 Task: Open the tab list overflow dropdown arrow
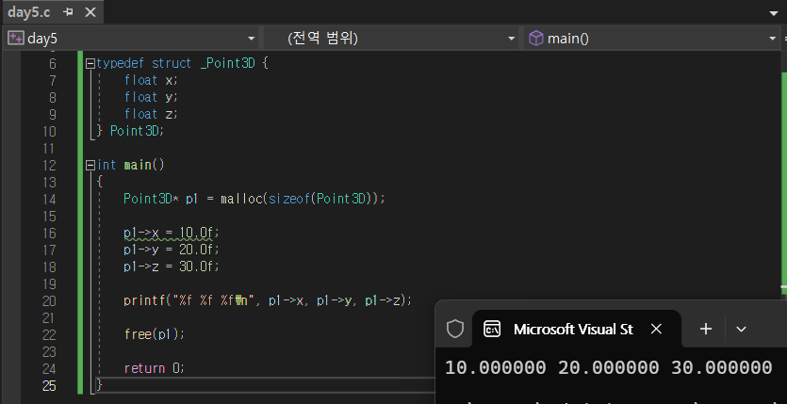click(774, 13)
